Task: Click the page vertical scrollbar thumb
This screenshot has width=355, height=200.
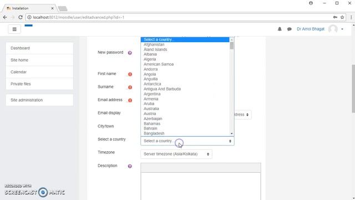Action: (x=353, y=88)
